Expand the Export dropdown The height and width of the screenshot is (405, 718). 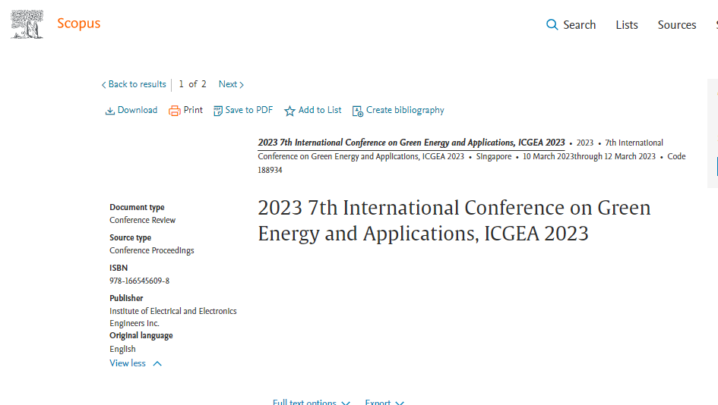(x=384, y=402)
